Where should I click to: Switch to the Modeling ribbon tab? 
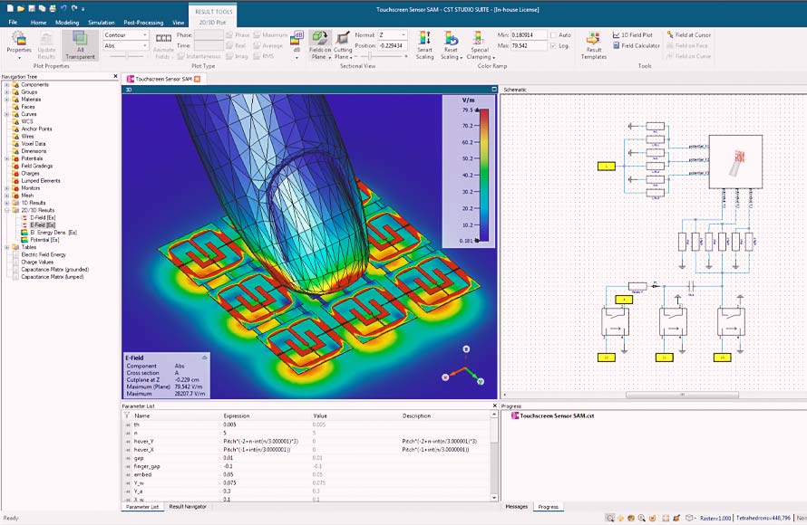pos(67,23)
